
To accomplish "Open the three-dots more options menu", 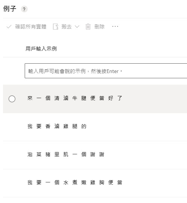I will 115,27.
